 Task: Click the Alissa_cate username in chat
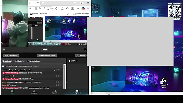click(6, 76)
